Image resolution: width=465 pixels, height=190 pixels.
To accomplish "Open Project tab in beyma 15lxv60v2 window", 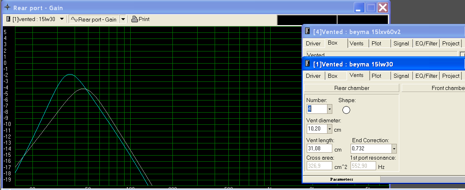I will 451,43.
